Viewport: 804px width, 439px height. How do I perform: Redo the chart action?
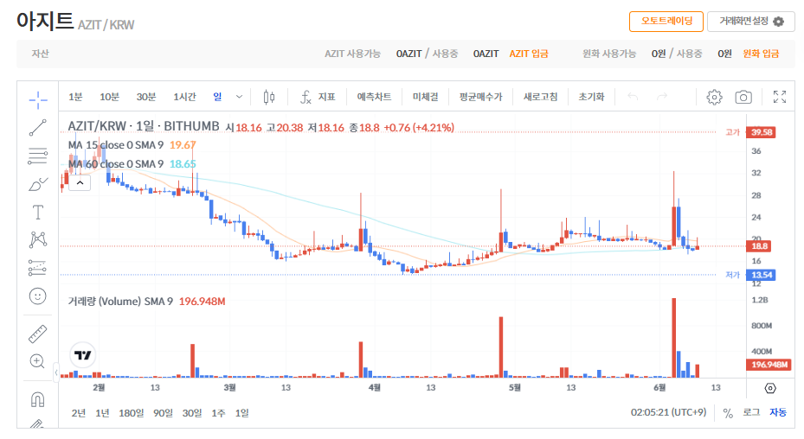pos(662,97)
